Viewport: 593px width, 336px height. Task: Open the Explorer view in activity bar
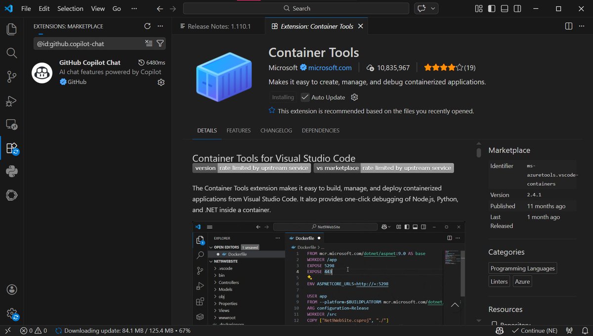tap(11, 29)
